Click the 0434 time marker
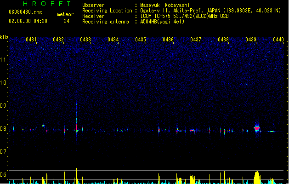This screenshot has height=184, width=289. point(113,40)
